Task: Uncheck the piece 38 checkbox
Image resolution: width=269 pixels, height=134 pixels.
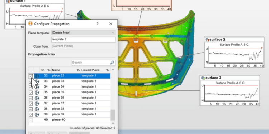Action: [x=31, y=109]
